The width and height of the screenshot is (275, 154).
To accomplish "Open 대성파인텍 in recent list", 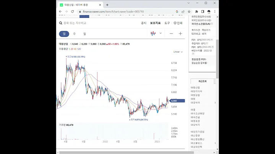I will click(x=196, y=147).
